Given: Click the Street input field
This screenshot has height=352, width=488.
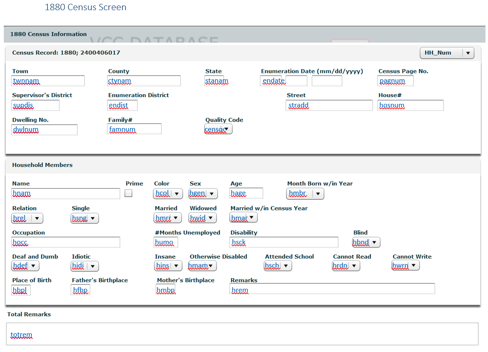Looking at the screenshot, I should 329,106.
